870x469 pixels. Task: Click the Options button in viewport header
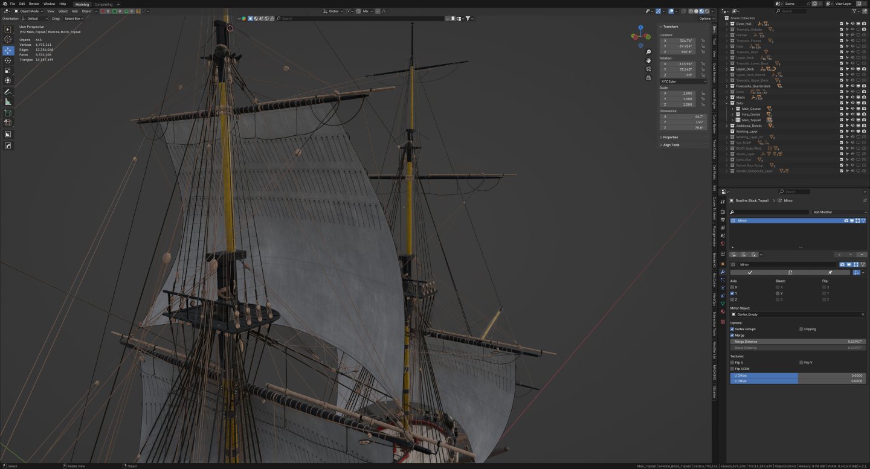tap(706, 19)
